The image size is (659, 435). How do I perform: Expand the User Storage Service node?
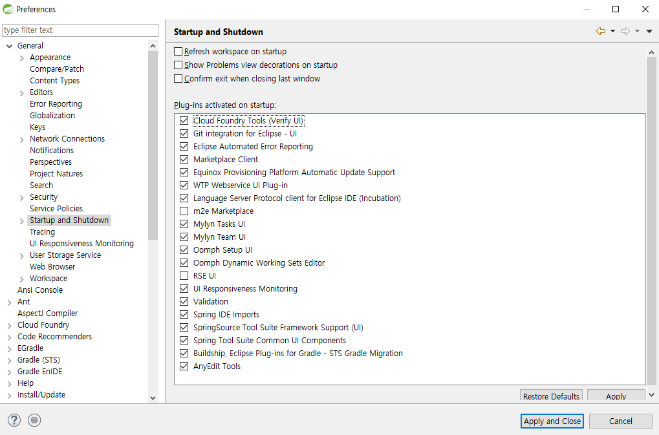21,256
